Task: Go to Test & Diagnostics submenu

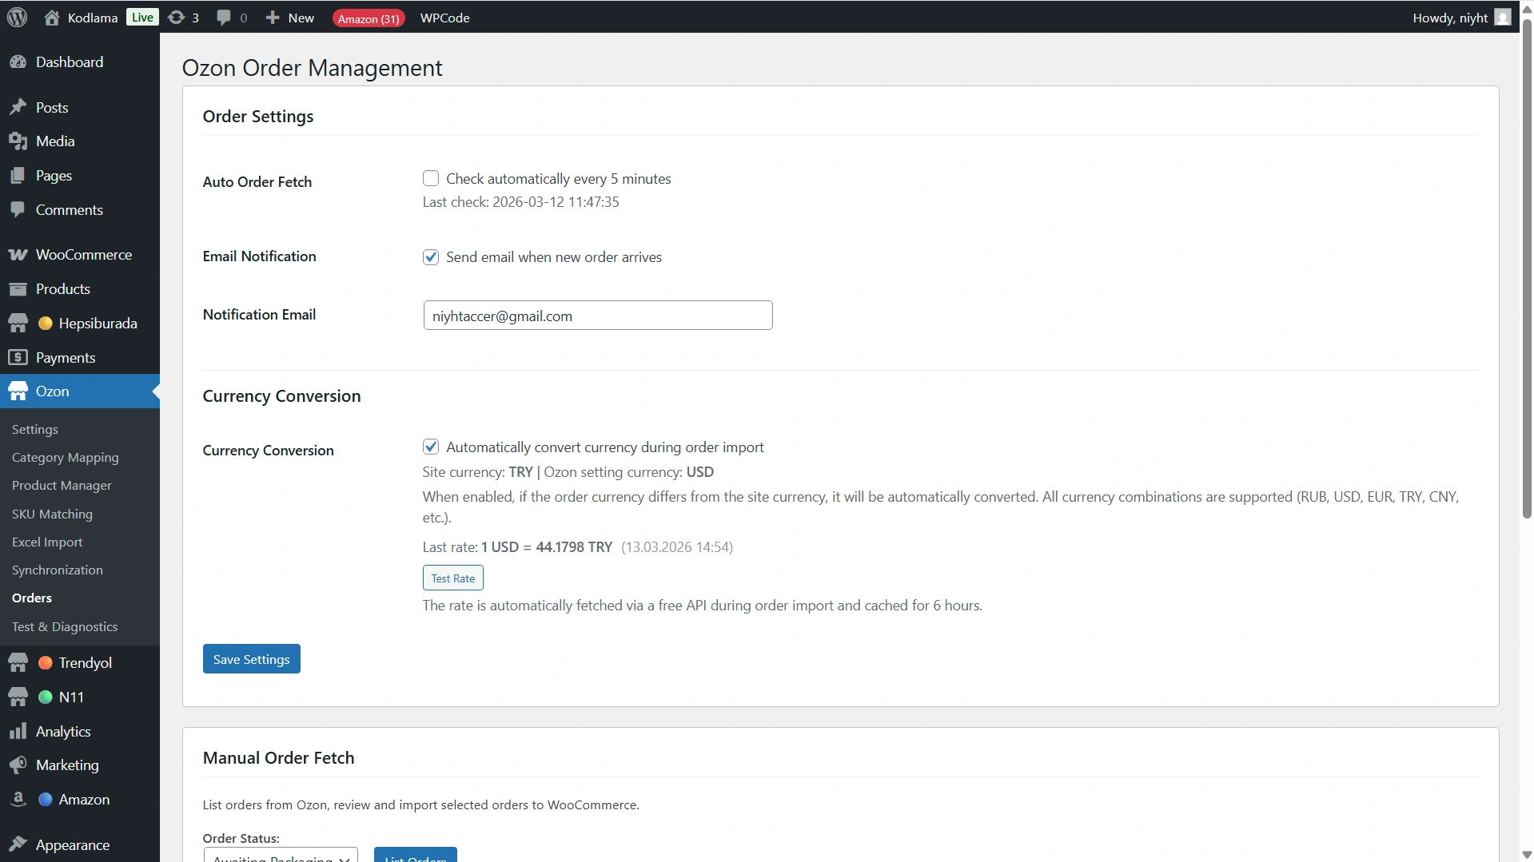Action: click(x=65, y=626)
